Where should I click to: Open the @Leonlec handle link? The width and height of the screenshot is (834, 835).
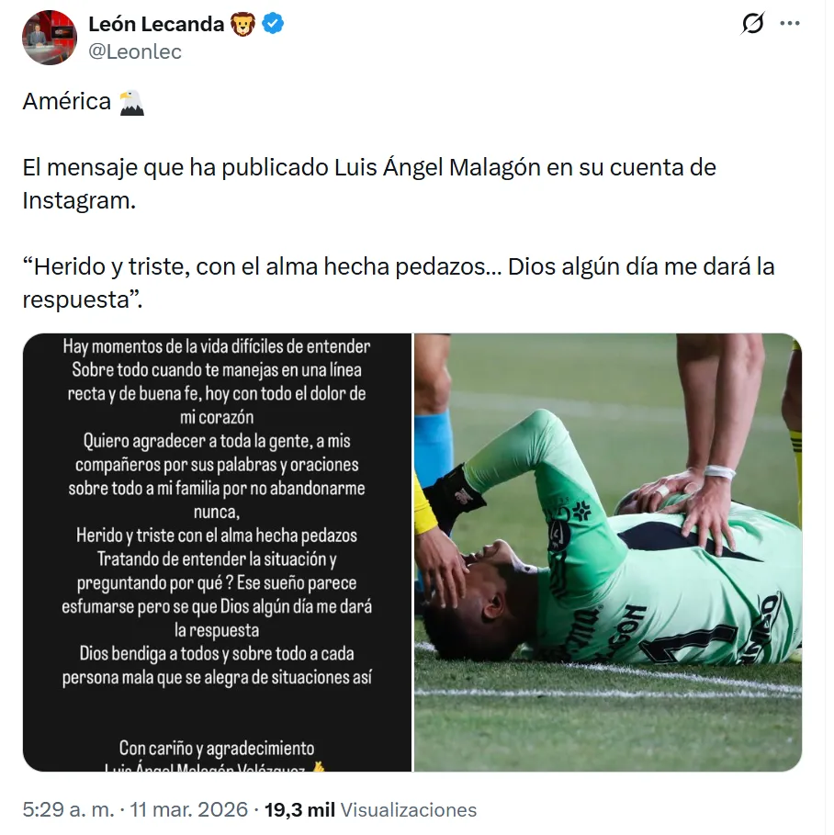point(135,51)
